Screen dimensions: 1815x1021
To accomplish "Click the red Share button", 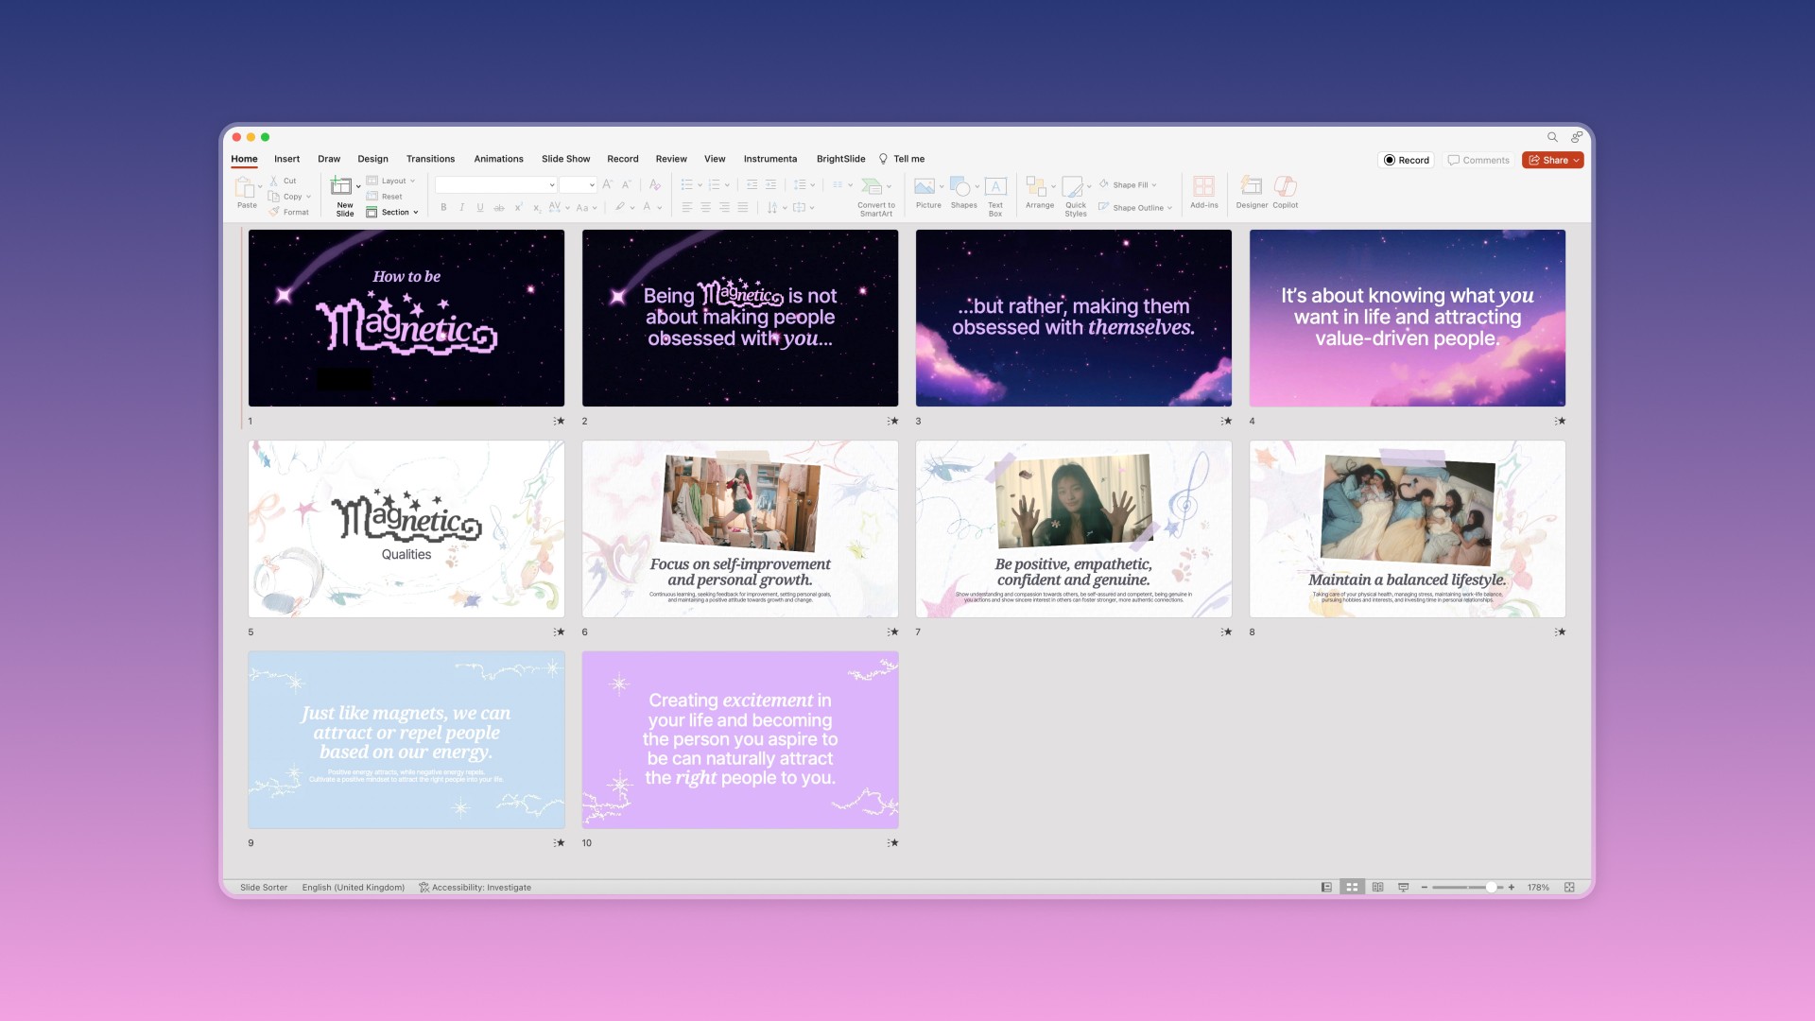I will click(1552, 161).
